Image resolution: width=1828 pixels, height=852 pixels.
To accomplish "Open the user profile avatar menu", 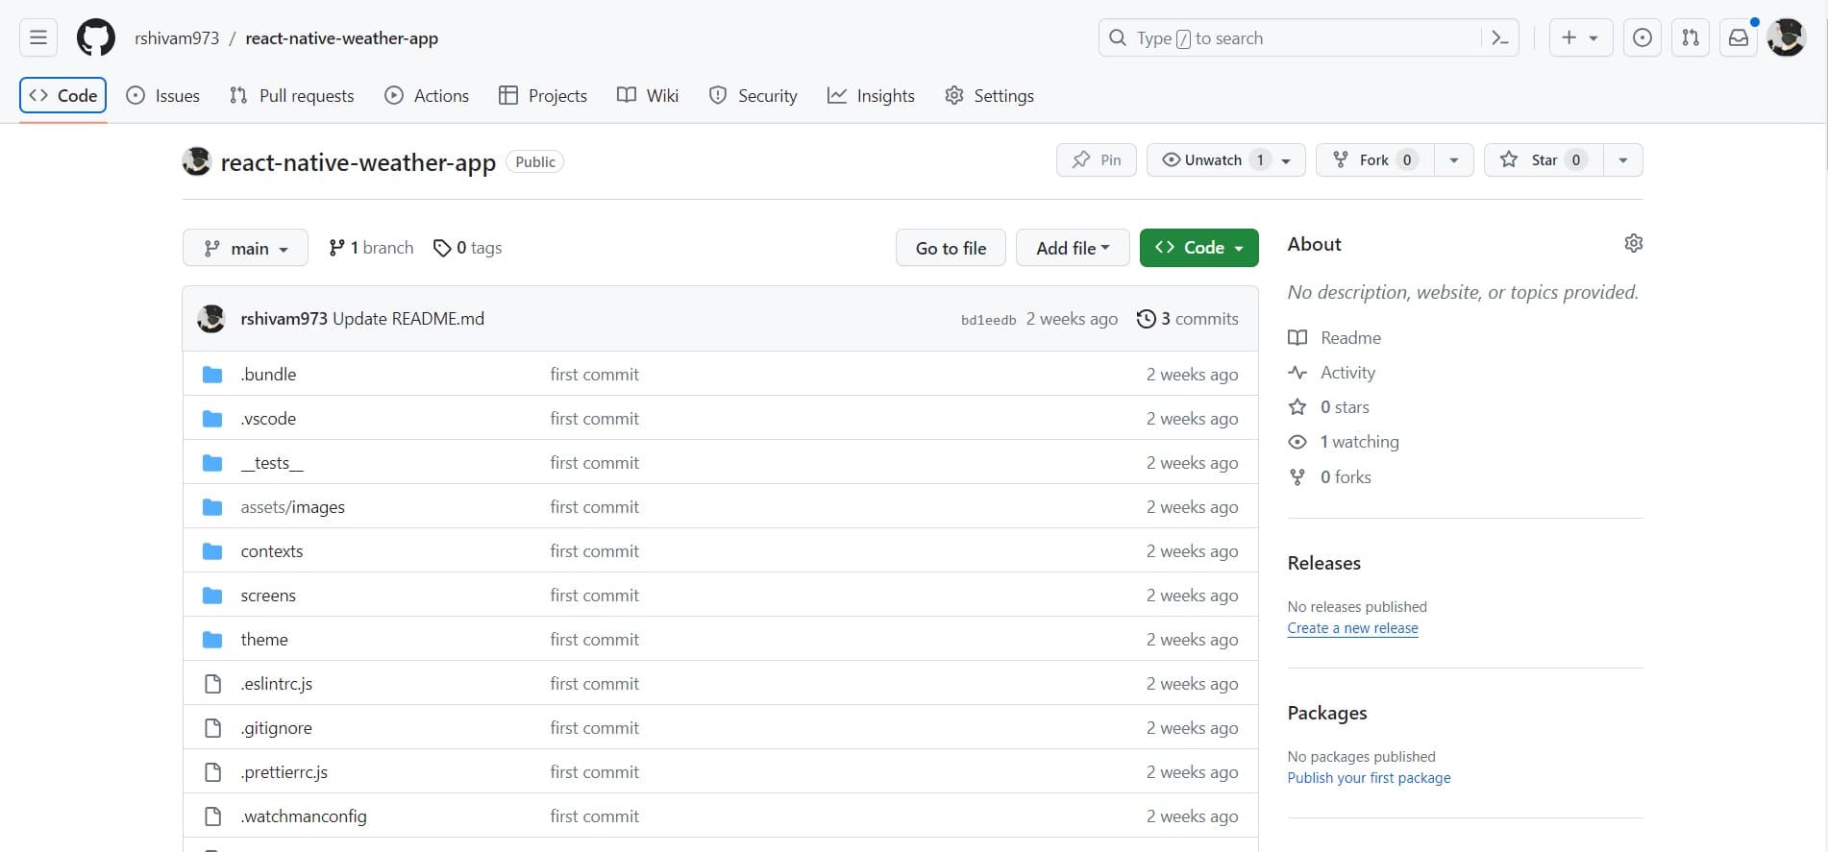I will (1787, 38).
